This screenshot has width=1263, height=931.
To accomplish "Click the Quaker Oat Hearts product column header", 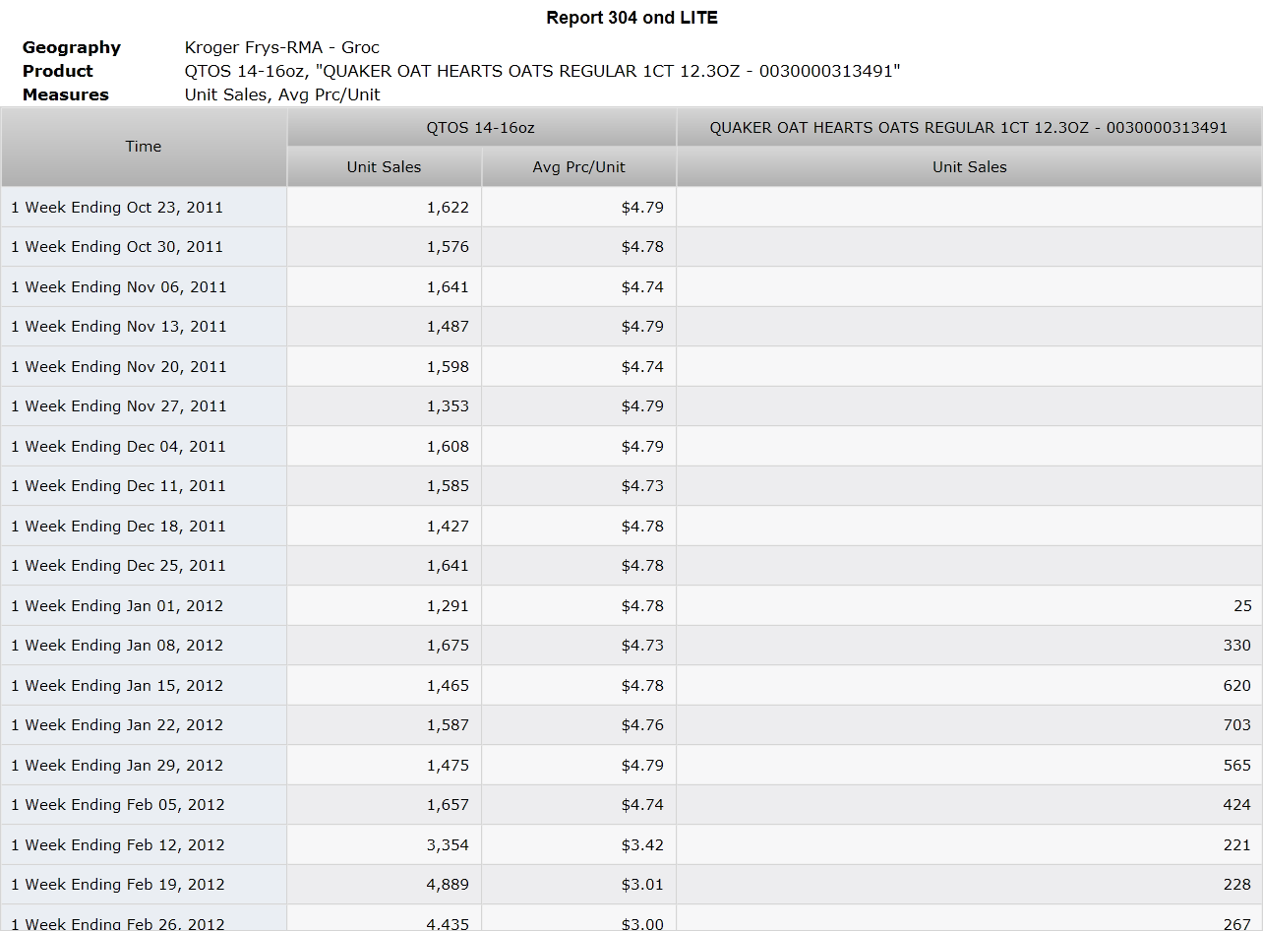I will click(969, 128).
